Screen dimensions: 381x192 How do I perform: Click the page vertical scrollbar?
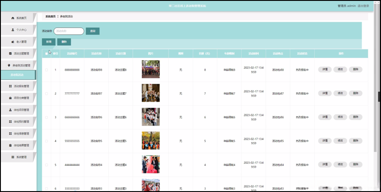pyautogui.click(x=376, y=78)
